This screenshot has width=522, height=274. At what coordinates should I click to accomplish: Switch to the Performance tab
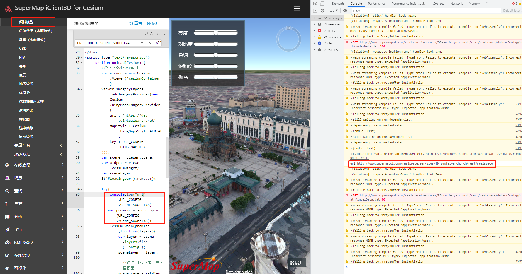(x=377, y=4)
